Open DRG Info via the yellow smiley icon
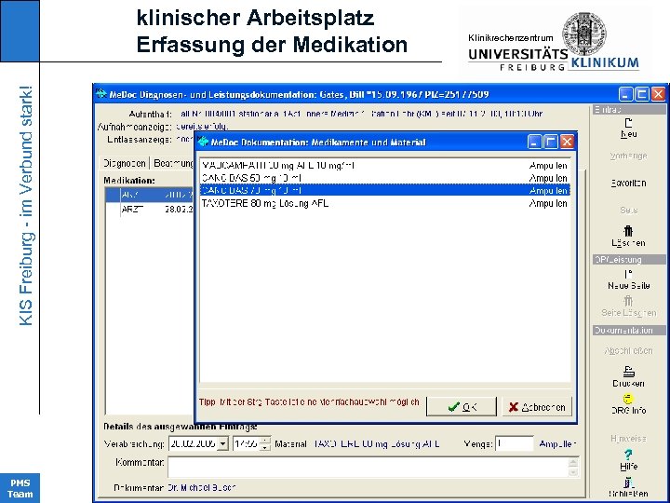 pyautogui.click(x=628, y=399)
